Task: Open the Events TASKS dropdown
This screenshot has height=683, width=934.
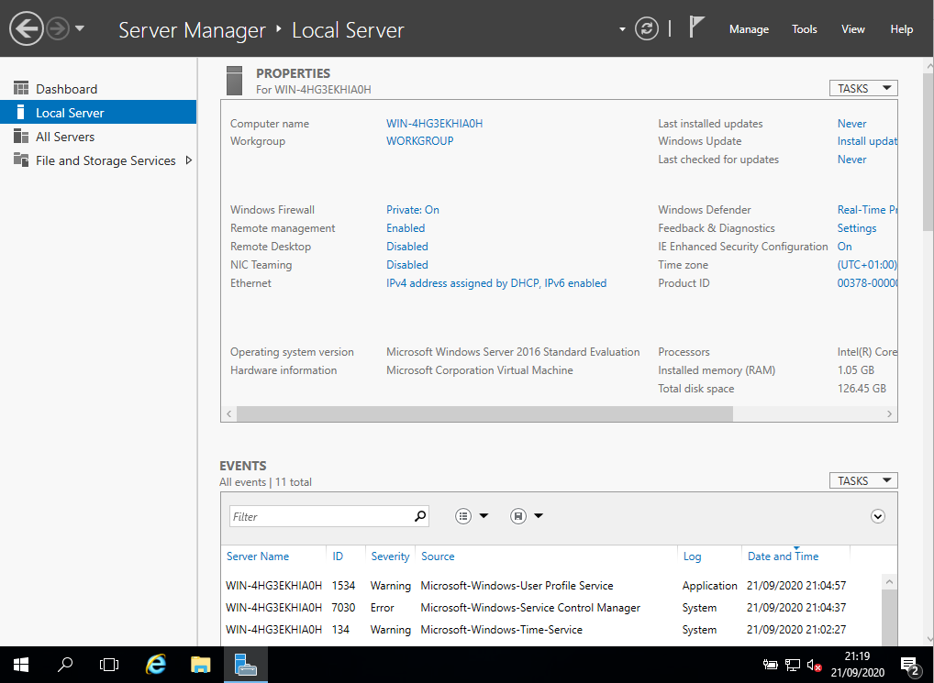Action: click(863, 480)
